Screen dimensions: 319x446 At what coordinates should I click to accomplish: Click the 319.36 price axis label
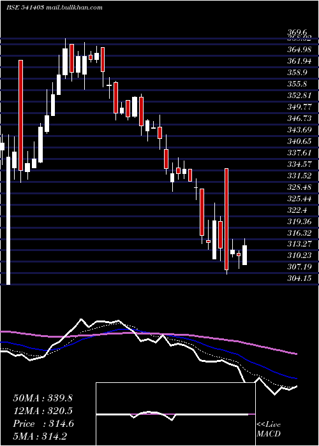pyautogui.click(x=299, y=222)
